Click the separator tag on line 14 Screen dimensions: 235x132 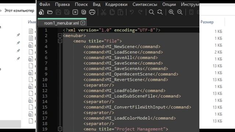coord(99,102)
